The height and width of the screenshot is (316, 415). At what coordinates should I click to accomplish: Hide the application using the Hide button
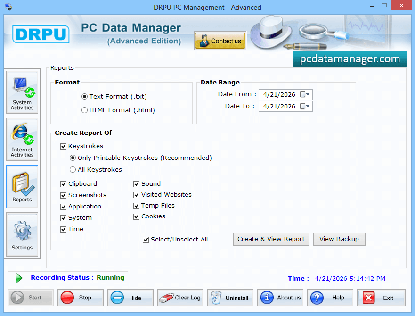[x=130, y=298]
